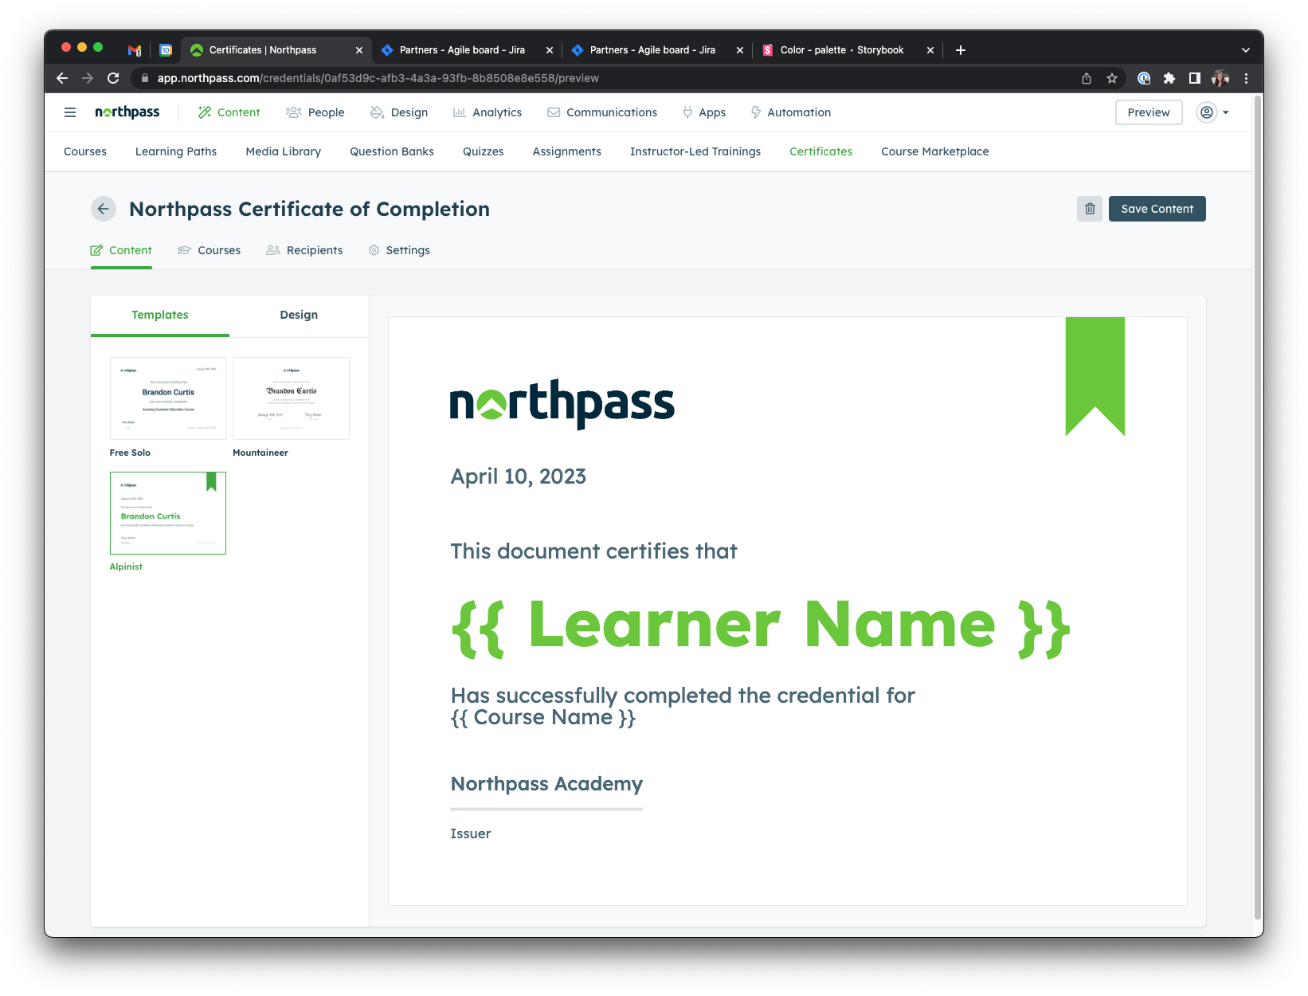Open the Automation lightning icon

[754, 112]
